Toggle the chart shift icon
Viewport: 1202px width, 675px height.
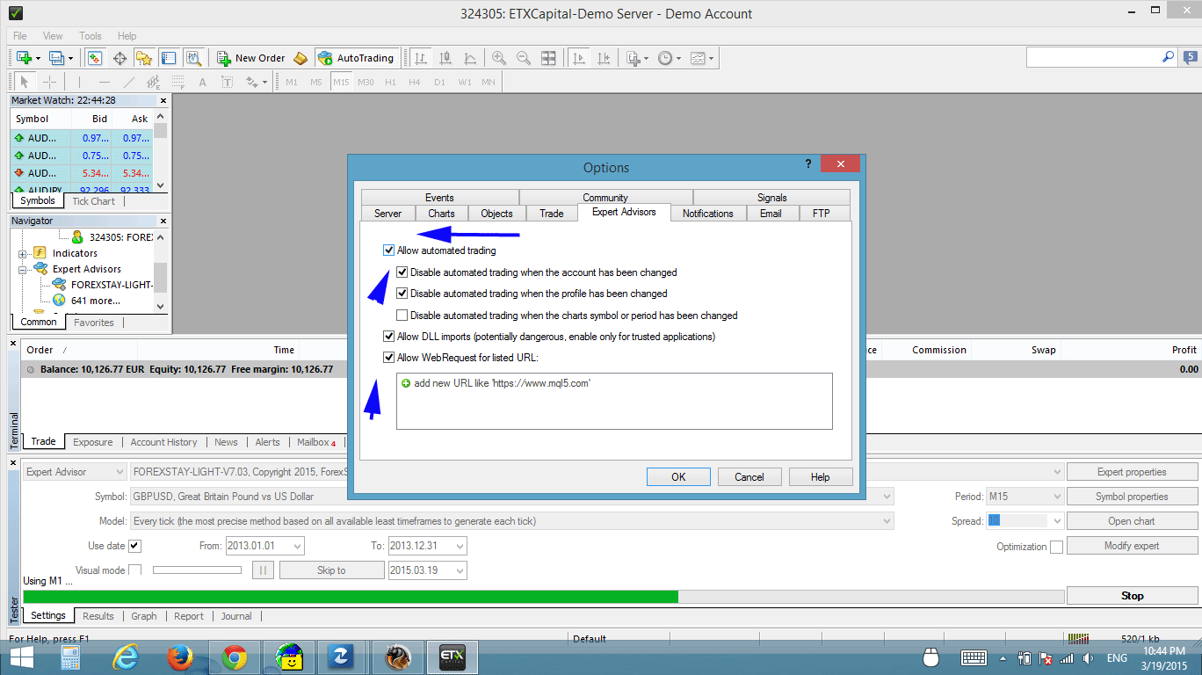pos(604,58)
